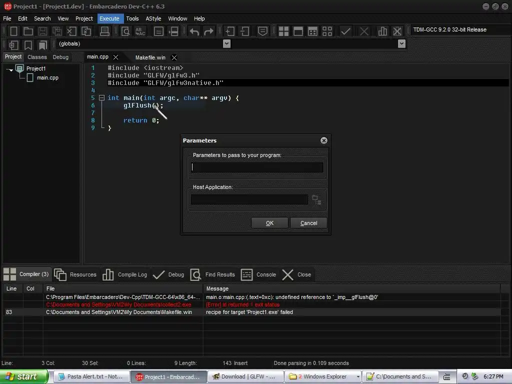The image size is (512, 384).
Task: Click the Windows Start button
Action: click(24, 377)
